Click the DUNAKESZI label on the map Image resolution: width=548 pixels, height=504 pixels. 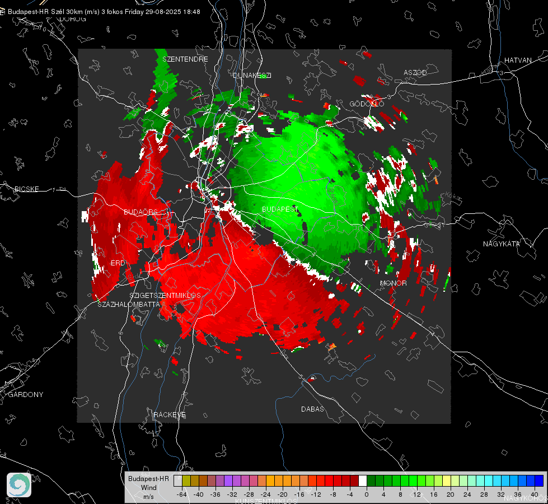pos(252,75)
